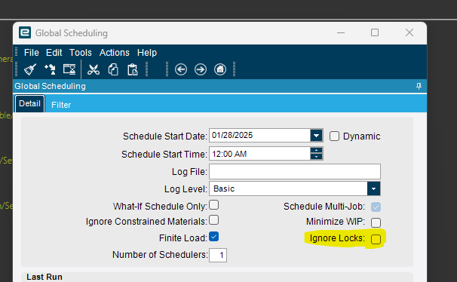
Task: Check Ignore Constrained Materials
Action: click(214, 220)
